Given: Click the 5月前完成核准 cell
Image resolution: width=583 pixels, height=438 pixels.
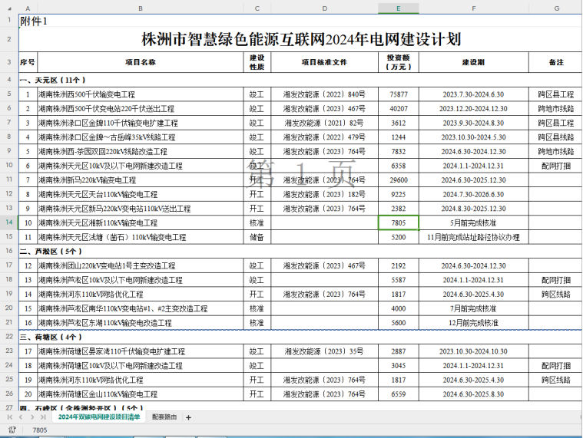Looking at the screenshot, I should (x=472, y=222).
